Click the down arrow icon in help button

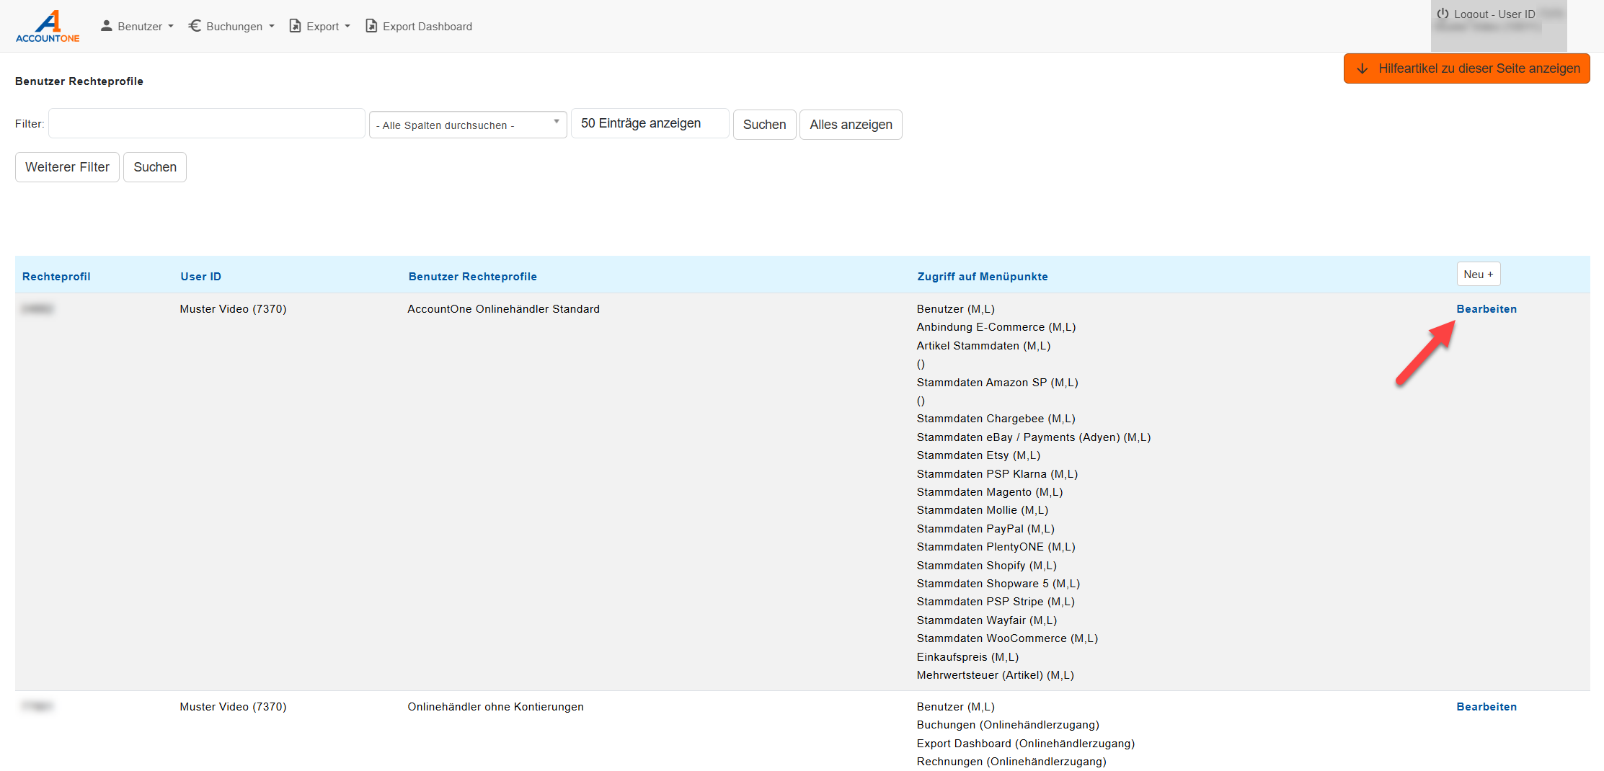1362,68
